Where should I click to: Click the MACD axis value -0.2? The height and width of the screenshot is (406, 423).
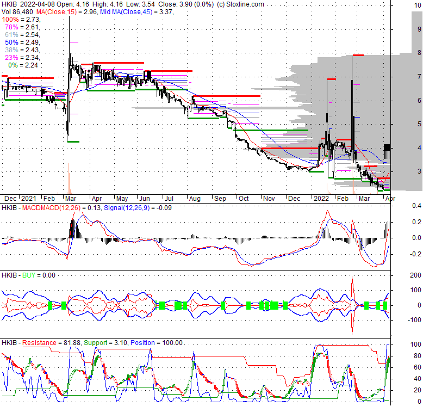coord(415,254)
